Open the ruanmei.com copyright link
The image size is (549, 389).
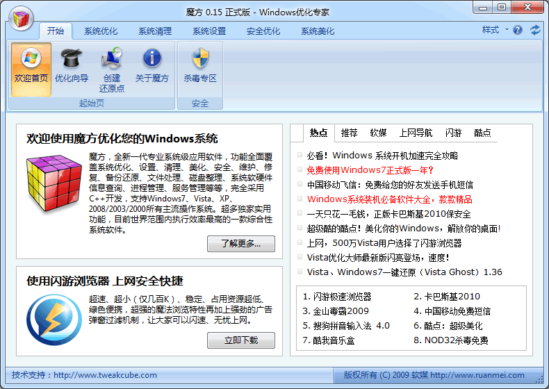click(477, 375)
